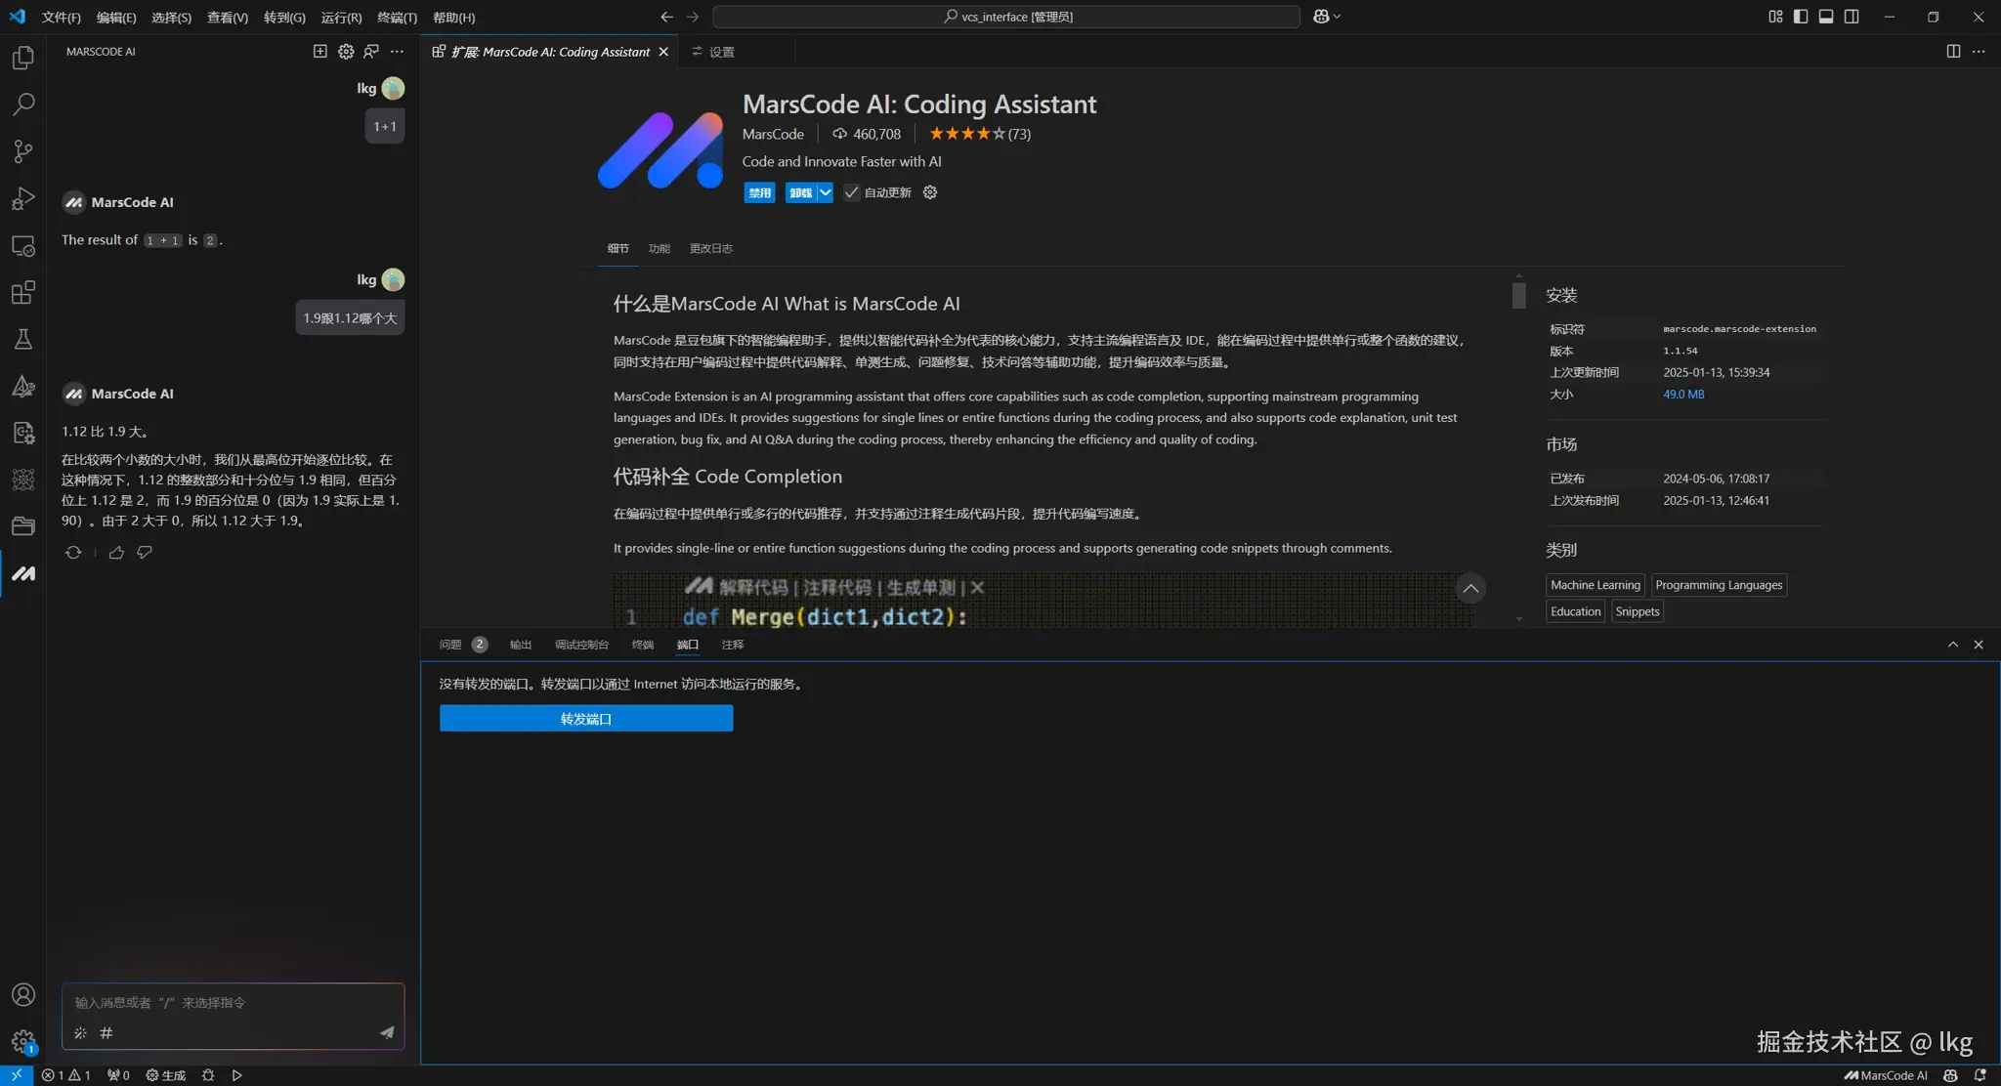Click the 49.0 MB size link

(1683, 395)
